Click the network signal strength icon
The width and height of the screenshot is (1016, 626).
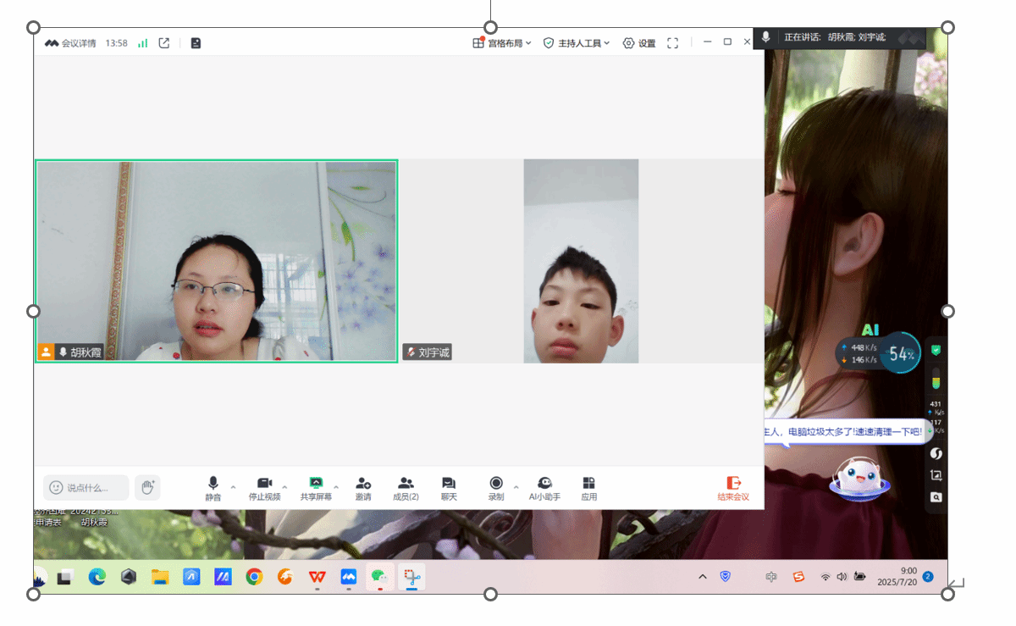(x=143, y=43)
